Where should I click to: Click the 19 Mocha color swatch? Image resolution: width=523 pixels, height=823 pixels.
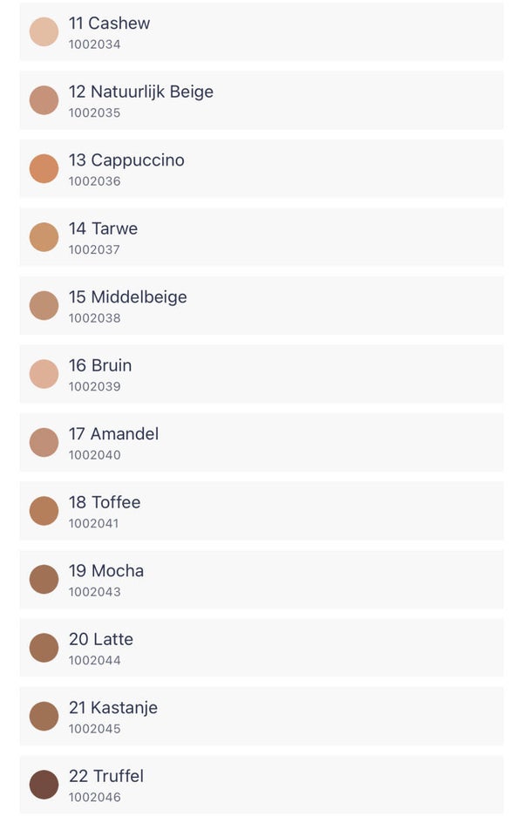tap(44, 579)
